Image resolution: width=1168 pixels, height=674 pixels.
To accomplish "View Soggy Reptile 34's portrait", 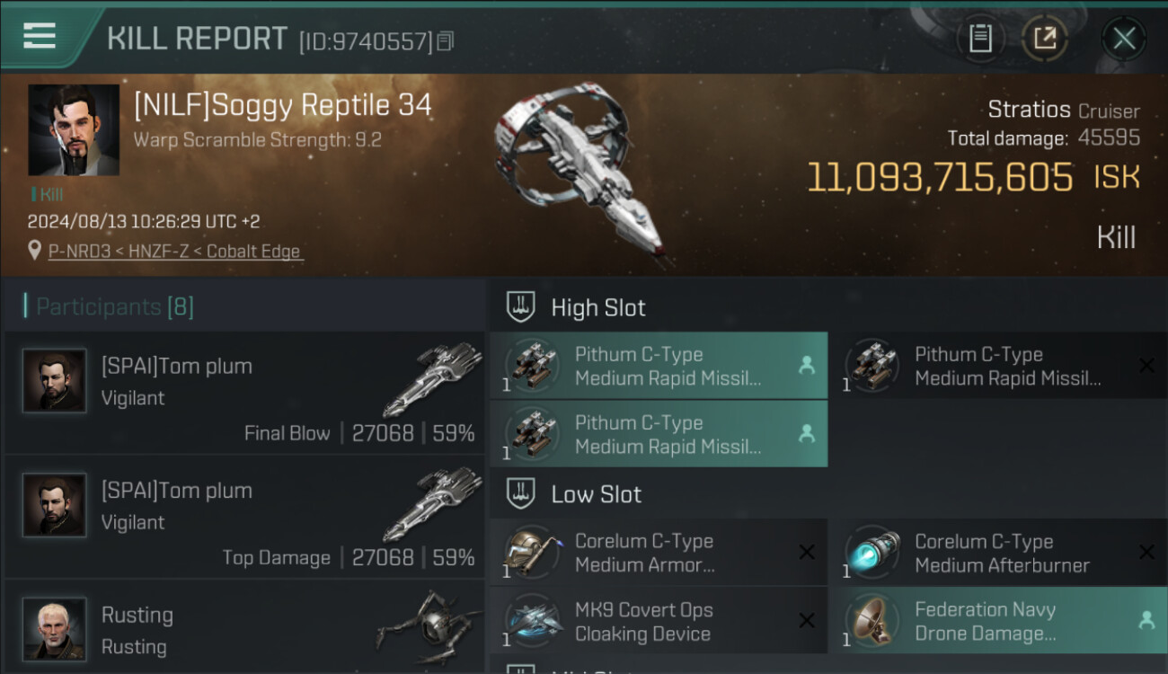I will tap(74, 130).
